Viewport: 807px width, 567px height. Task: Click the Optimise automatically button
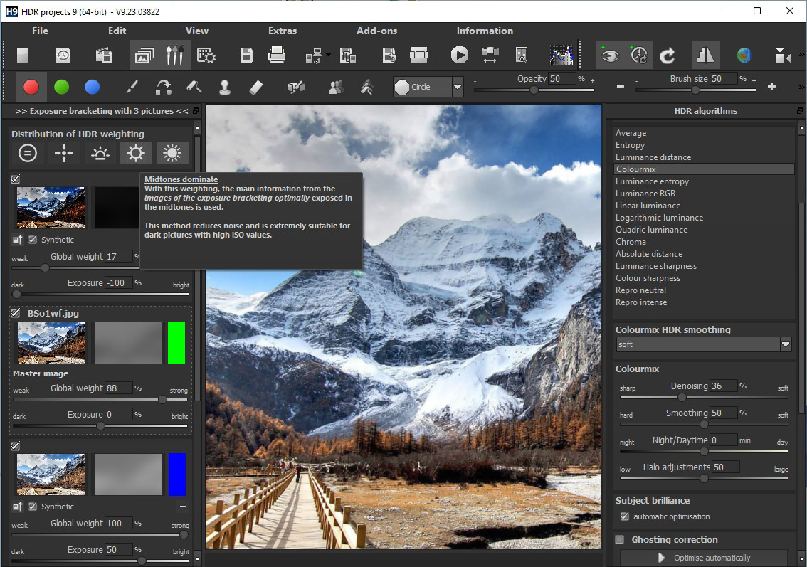703,558
